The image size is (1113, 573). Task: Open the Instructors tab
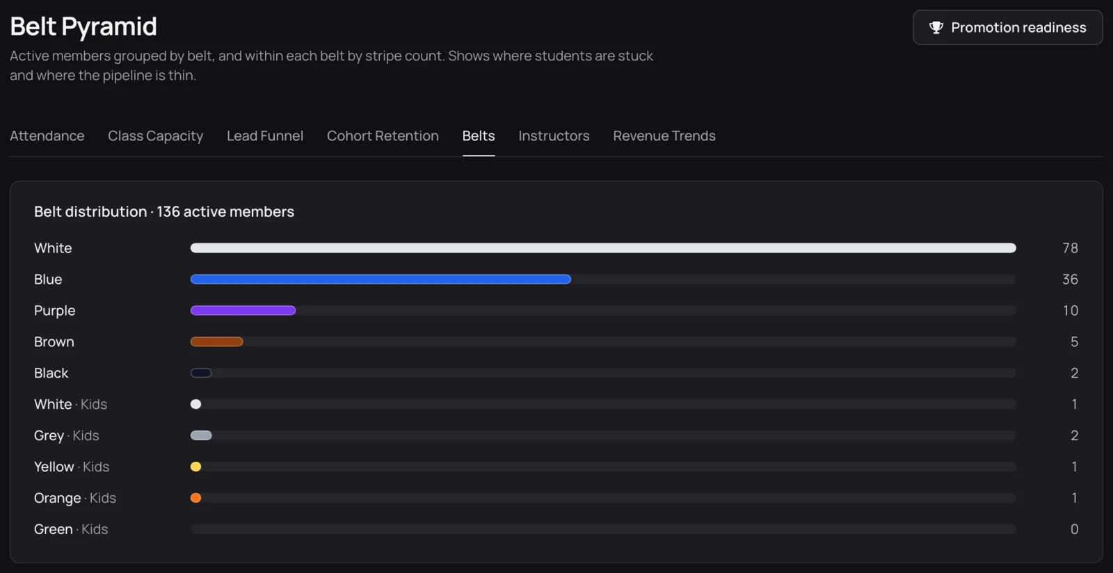click(x=554, y=136)
